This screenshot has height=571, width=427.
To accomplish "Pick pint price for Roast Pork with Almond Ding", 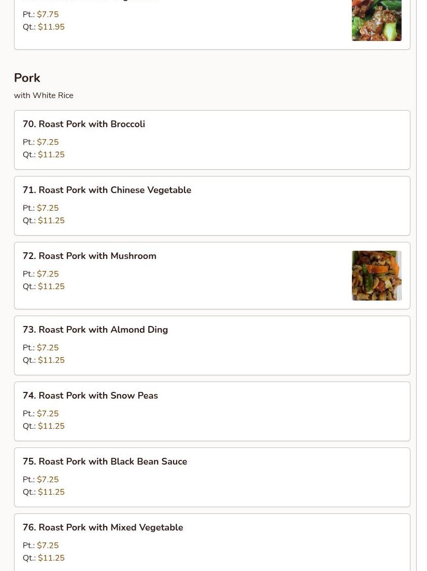I will click(48, 348).
